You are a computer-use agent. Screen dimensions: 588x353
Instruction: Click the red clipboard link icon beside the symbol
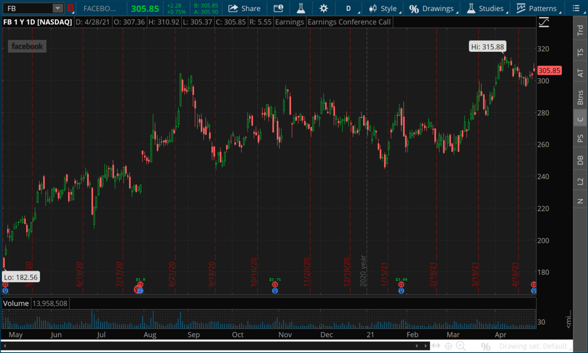click(71, 8)
